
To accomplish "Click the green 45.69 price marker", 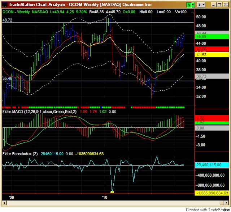I will (212, 36).
